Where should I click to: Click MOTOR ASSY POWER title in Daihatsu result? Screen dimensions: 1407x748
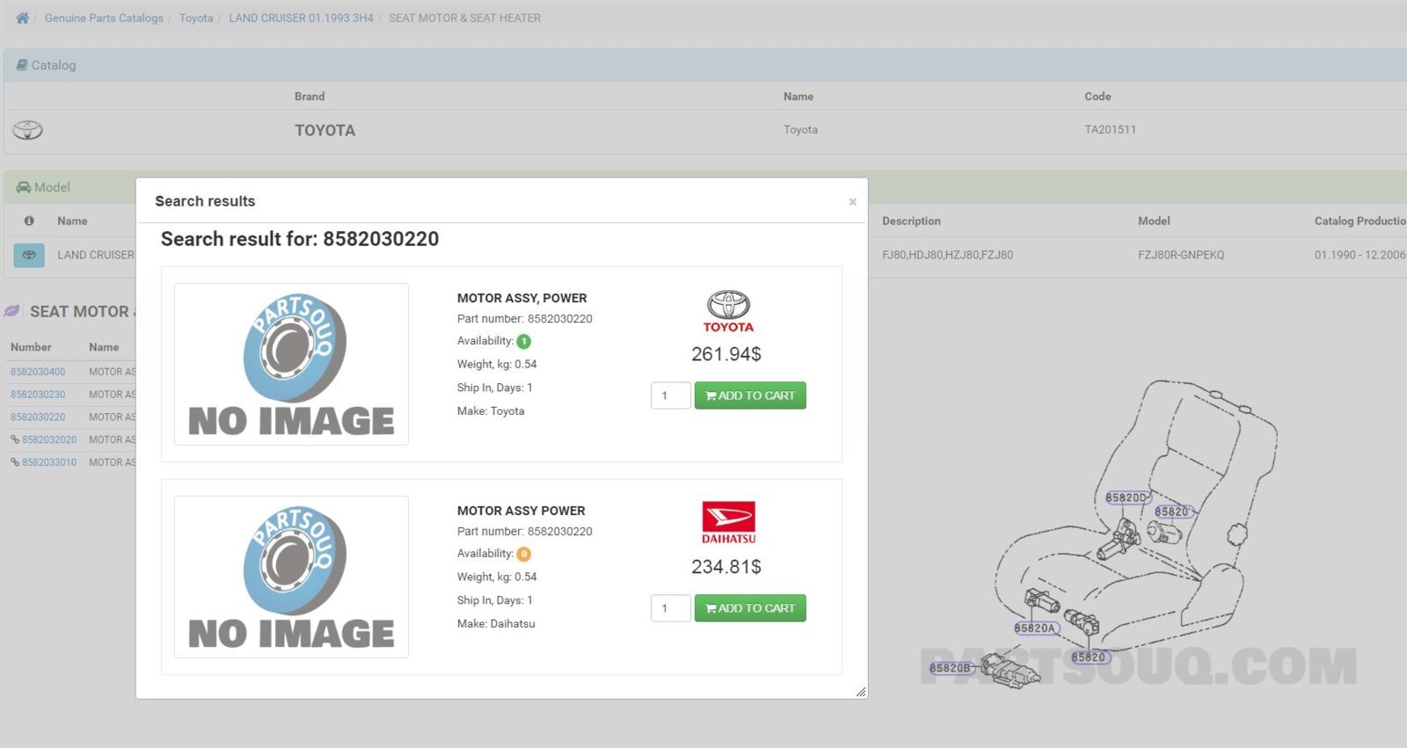(521, 511)
